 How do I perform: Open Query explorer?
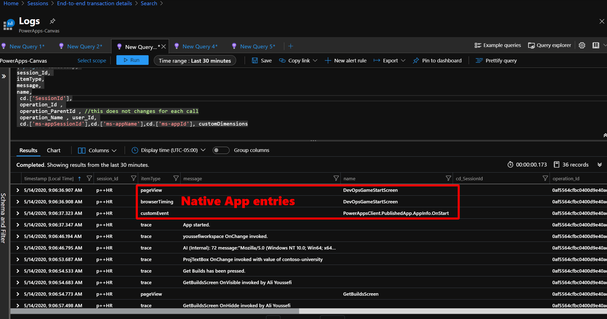click(549, 45)
